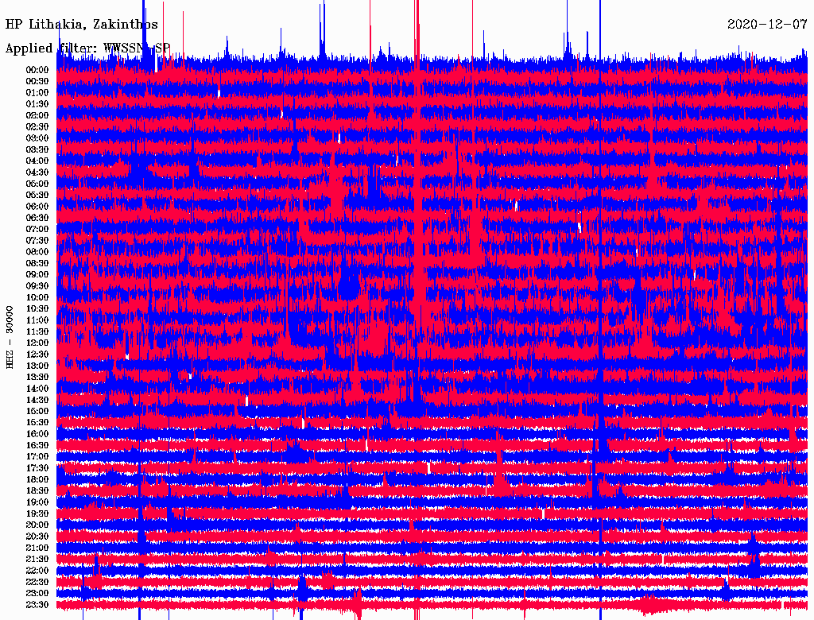Screen dimensions: 814x620
Task: Click the 18:30 time label
Action: coord(37,491)
